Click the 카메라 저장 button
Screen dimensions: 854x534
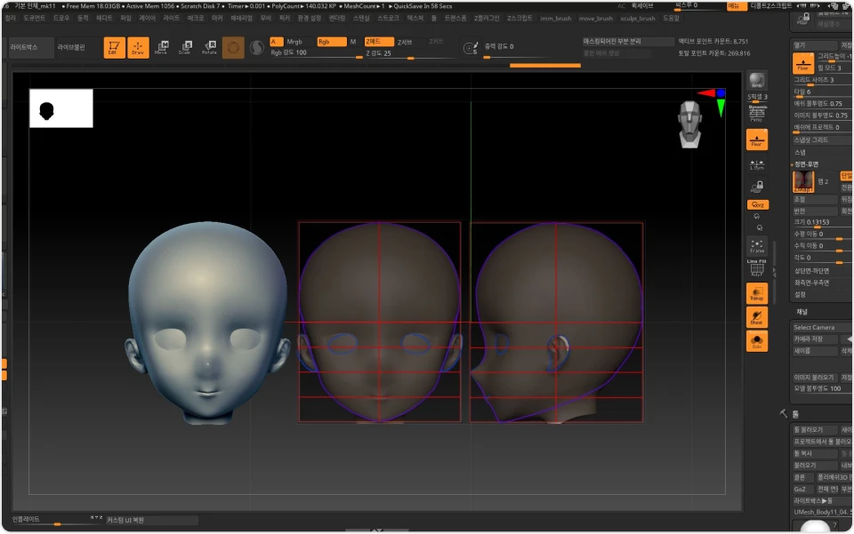pyautogui.click(x=815, y=339)
